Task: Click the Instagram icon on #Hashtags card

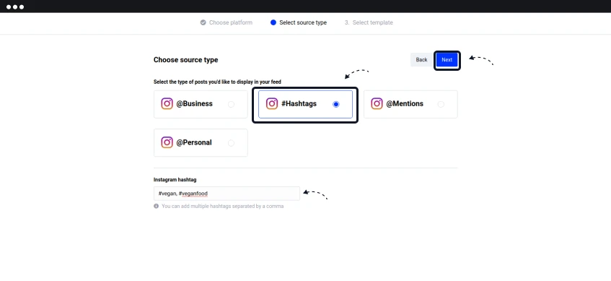Action: click(x=272, y=104)
